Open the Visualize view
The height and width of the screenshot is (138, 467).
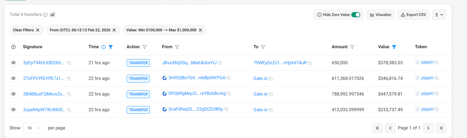380,15
